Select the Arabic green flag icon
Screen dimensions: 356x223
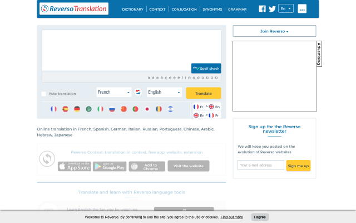pos(89,109)
